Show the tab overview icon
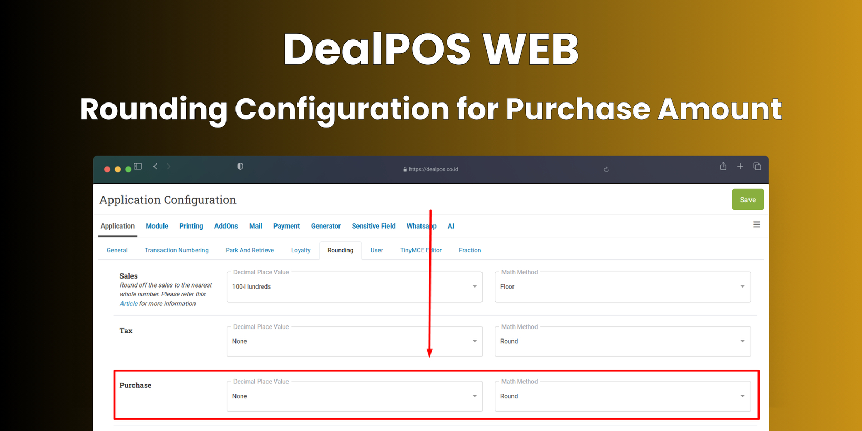The width and height of the screenshot is (862, 431). point(757,167)
